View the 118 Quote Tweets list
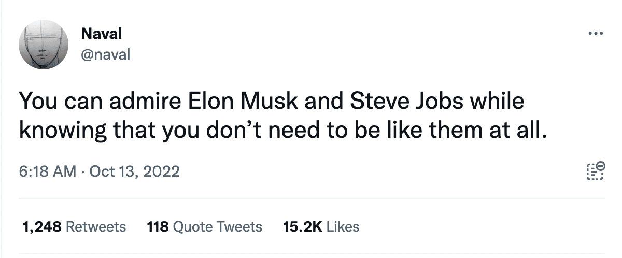The image size is (622, 258). pyautogui.click(x=205, y=226)
